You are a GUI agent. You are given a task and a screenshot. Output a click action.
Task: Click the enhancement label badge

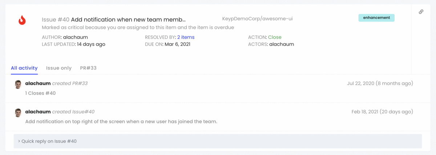click(376, 18)
